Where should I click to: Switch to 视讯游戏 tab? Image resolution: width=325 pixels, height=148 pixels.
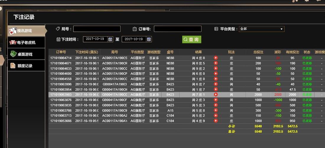[x=26, y=30]
